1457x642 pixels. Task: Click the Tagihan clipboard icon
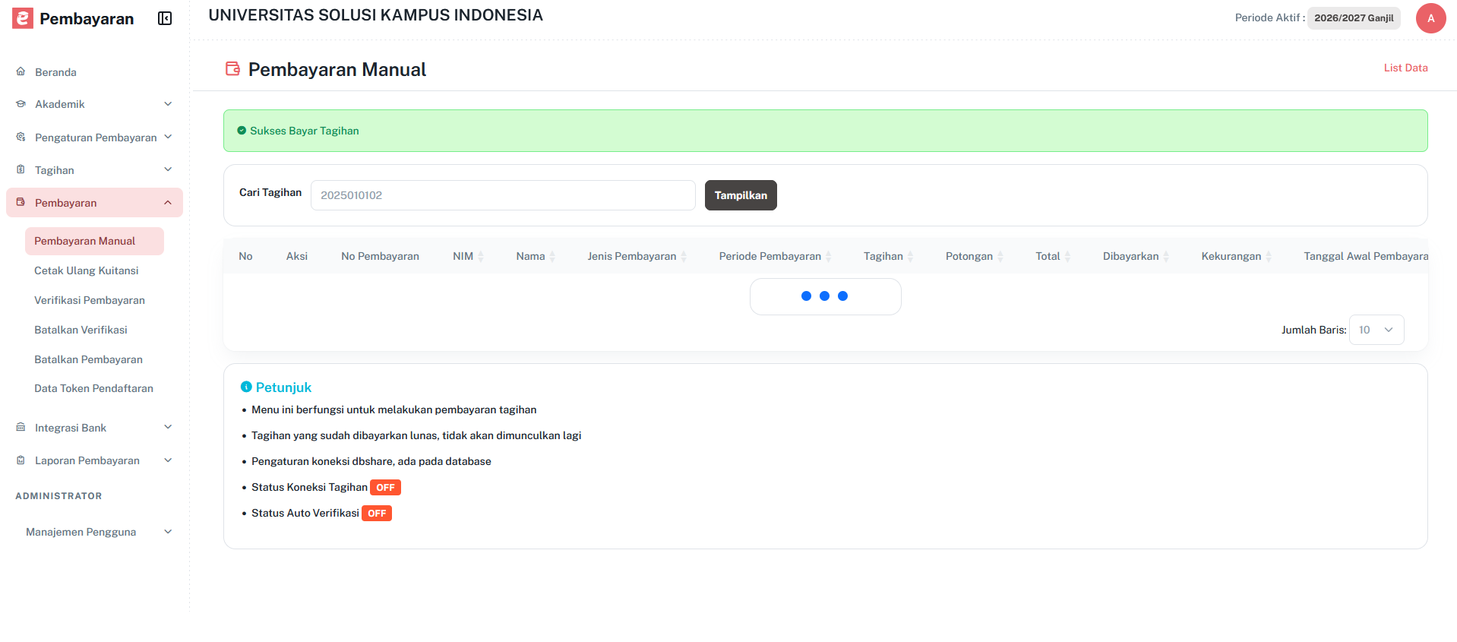(x=21, y=169)
